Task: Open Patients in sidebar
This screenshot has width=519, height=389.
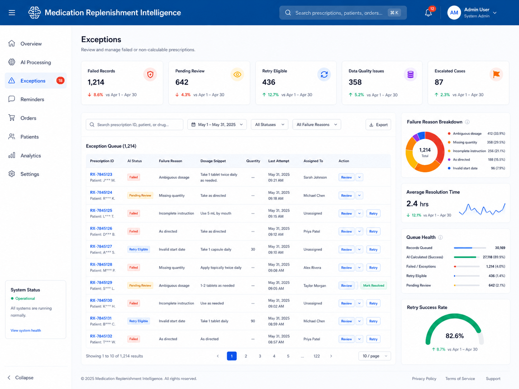Action: tap(35, 137)
